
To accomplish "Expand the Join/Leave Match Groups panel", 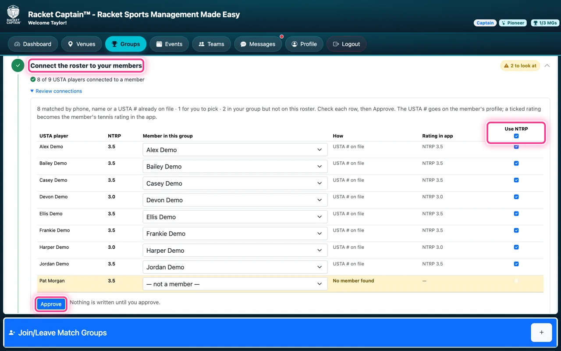I will coord(280,333).
